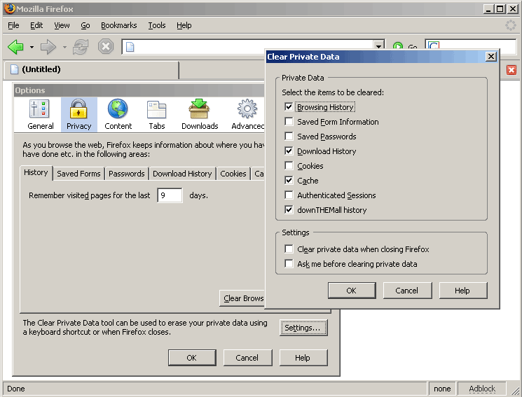Click the activity throbber icon
Image resolution: width=522 pixels, height=397 pixels.
coord(510,25)
